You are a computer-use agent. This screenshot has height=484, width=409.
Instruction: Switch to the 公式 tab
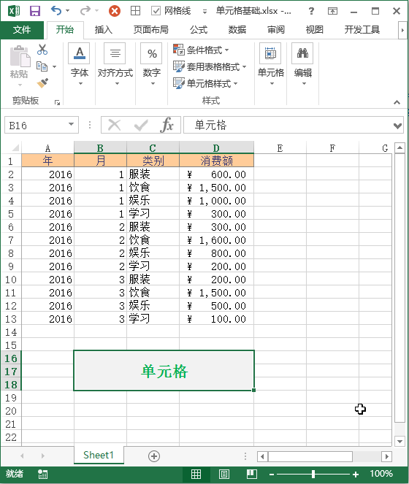(199, 30)
